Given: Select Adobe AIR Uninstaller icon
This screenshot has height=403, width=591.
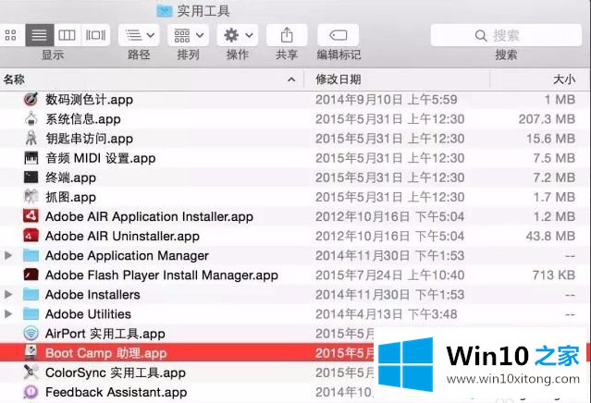Looking at the screenshot, I should point(31,236).
